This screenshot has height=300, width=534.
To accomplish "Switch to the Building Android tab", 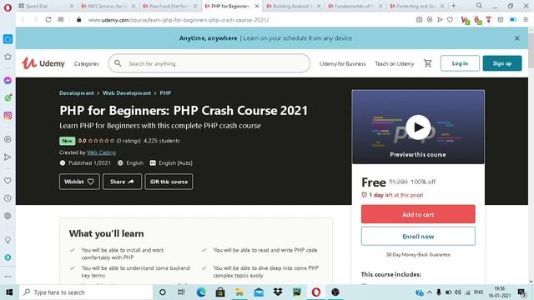I will [293, 6].
